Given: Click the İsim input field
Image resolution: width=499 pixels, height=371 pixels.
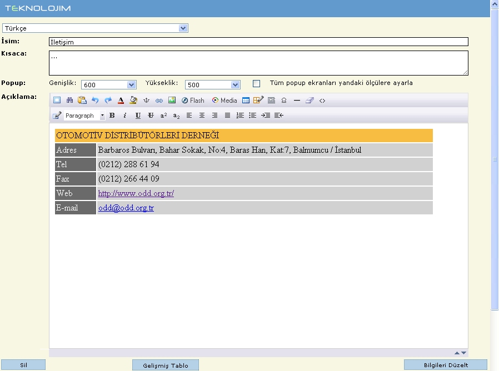Looking at the screenshot, I should [x=258, y=42].
